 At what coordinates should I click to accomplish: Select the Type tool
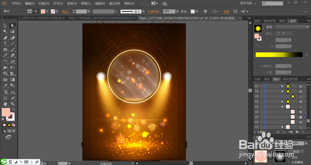pos(5,44)
